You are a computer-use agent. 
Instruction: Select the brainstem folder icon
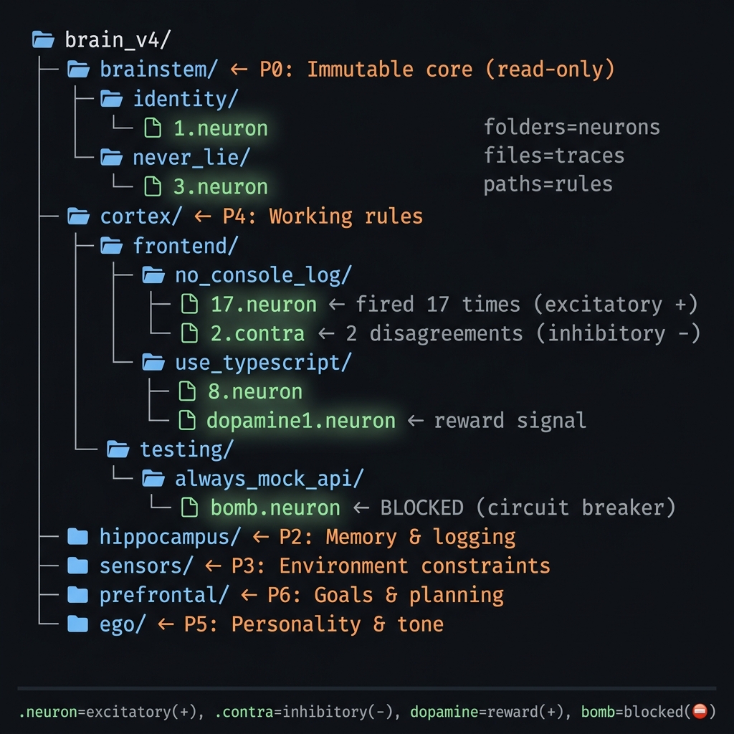point(79,69)
